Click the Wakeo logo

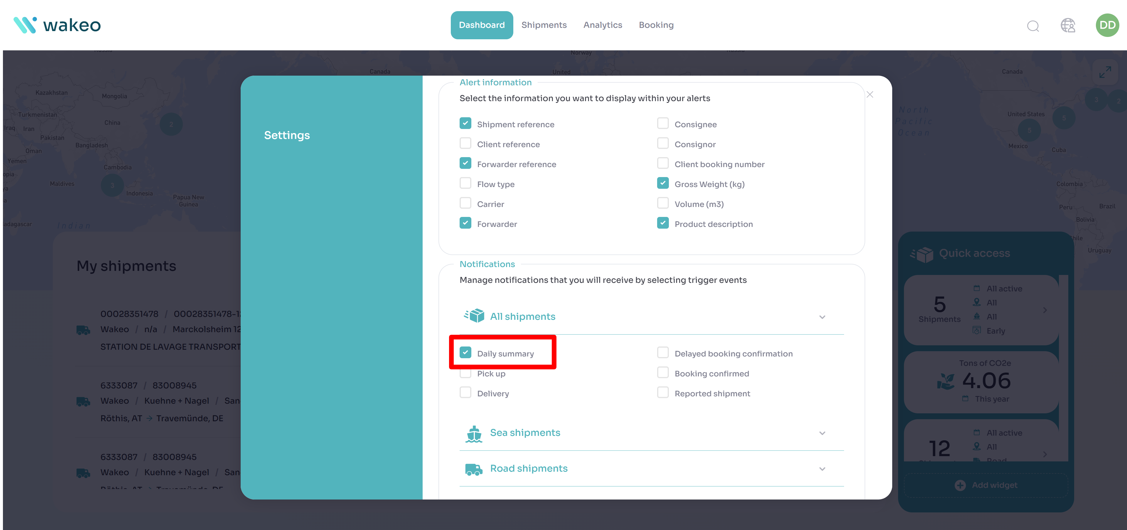pos(57,25)
